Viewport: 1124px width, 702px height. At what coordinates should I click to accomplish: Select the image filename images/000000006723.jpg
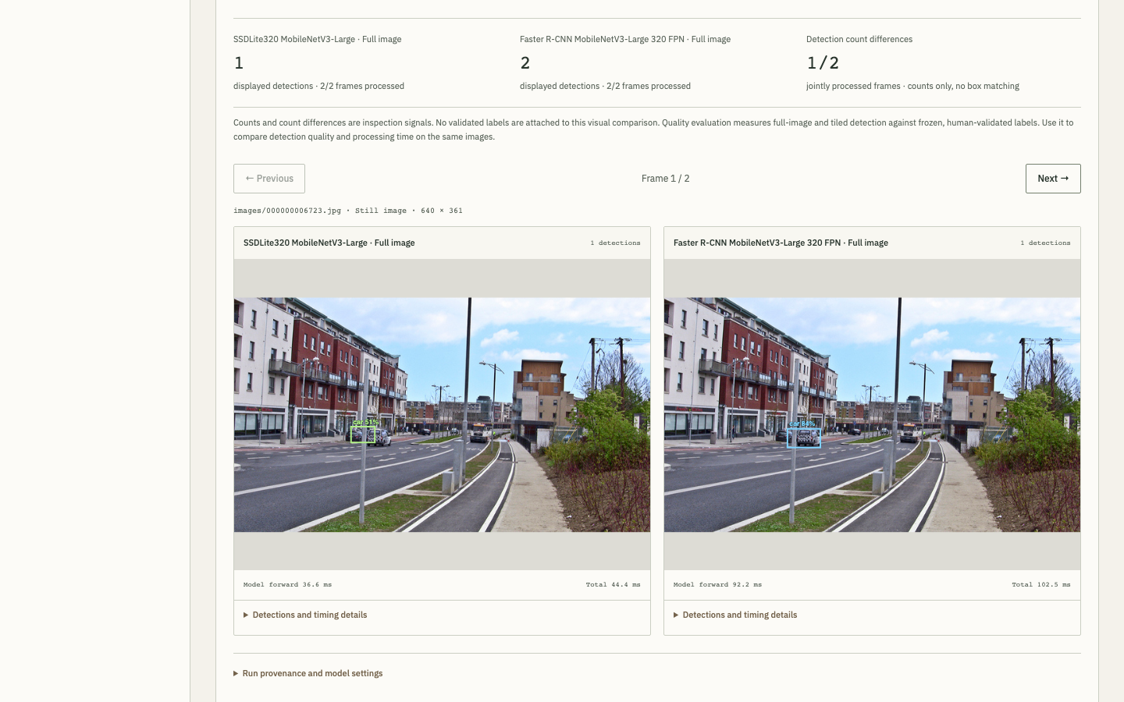coord(287,211)
